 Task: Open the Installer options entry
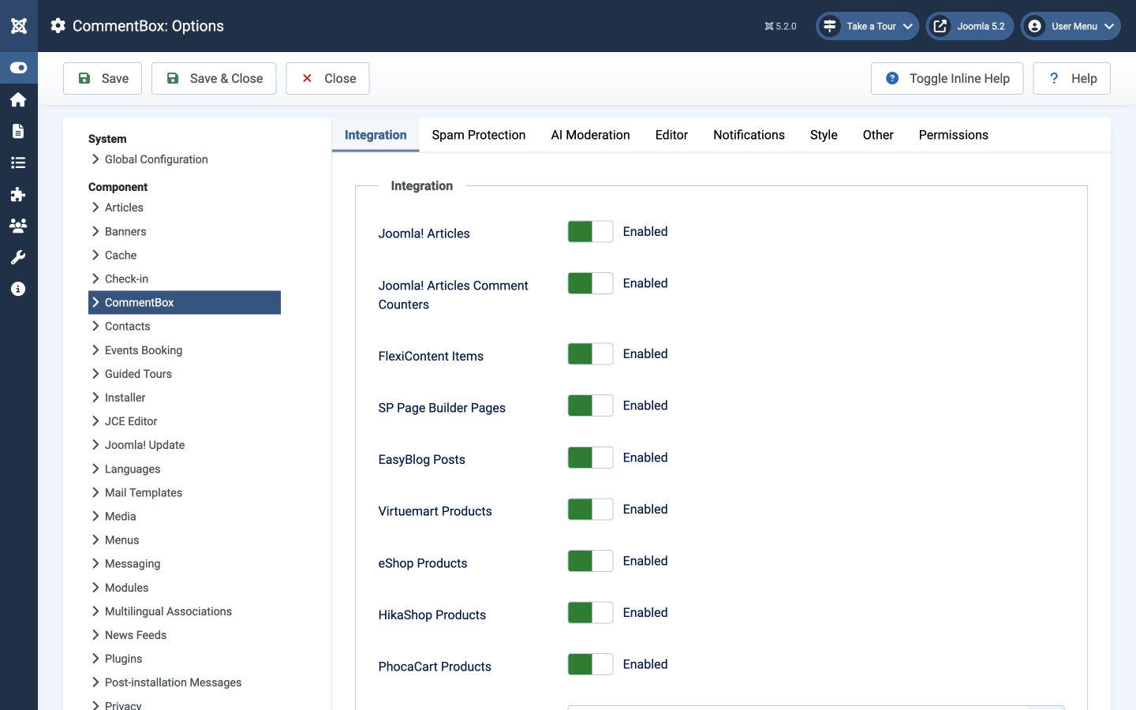tap(185, 398)
